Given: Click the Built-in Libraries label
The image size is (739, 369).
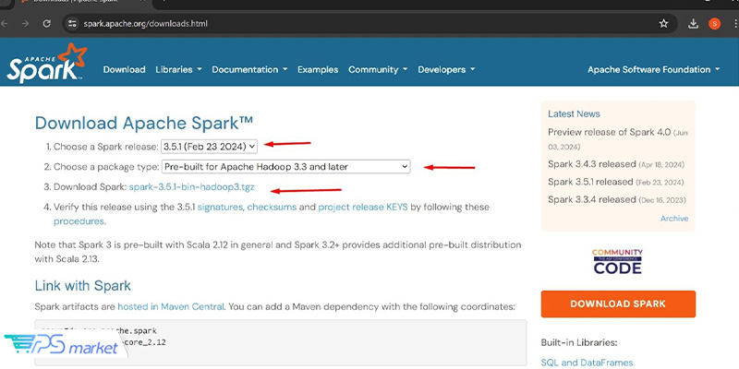Looking at the screenshot, I should pos(579,342).
